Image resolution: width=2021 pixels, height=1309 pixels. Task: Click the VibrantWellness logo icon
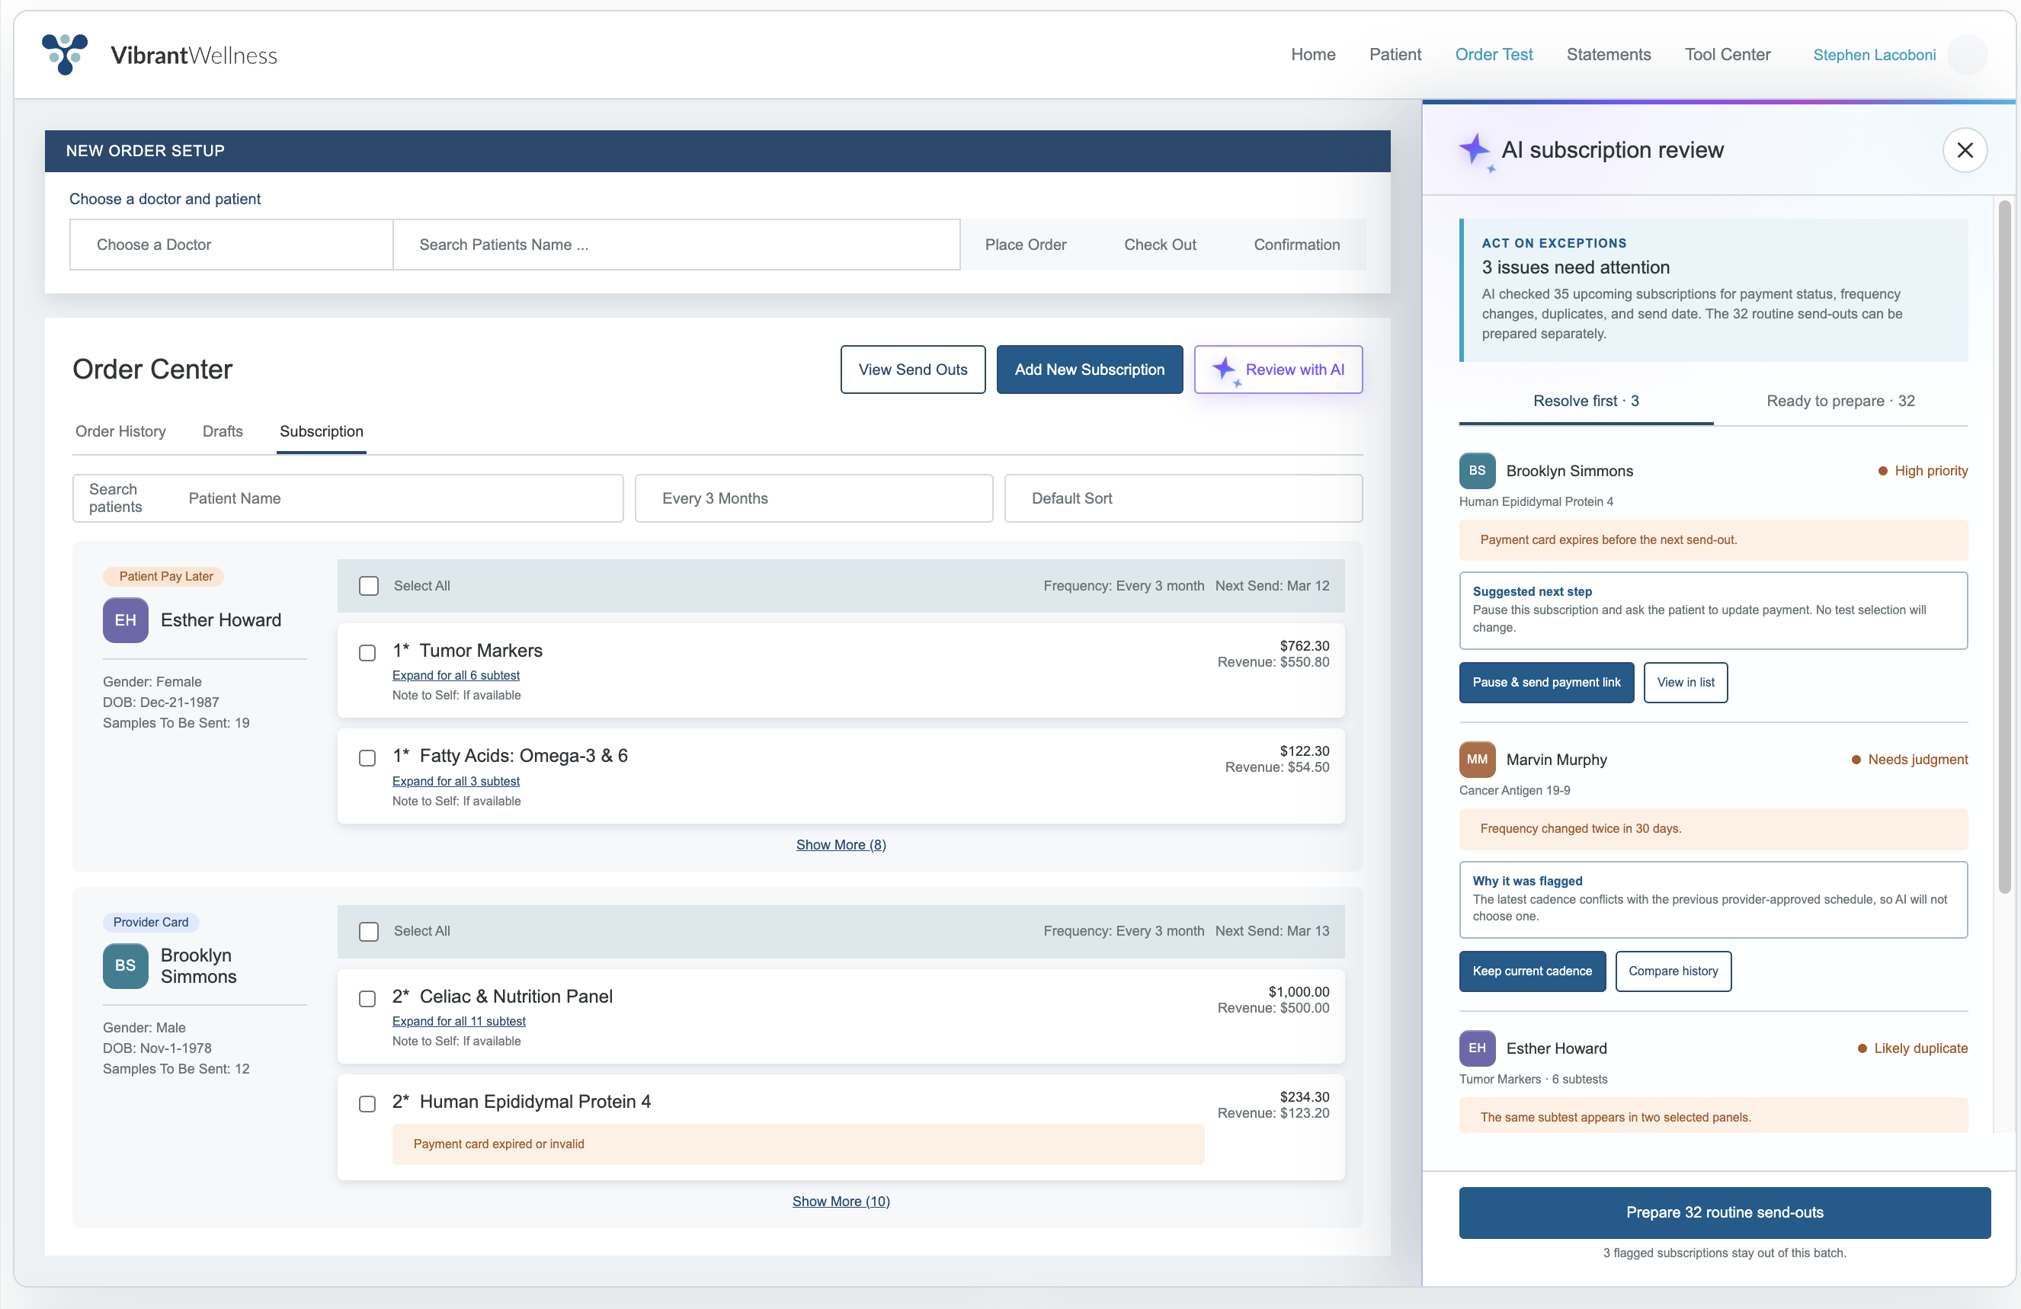pyautogui.click(x=65, y=54)
